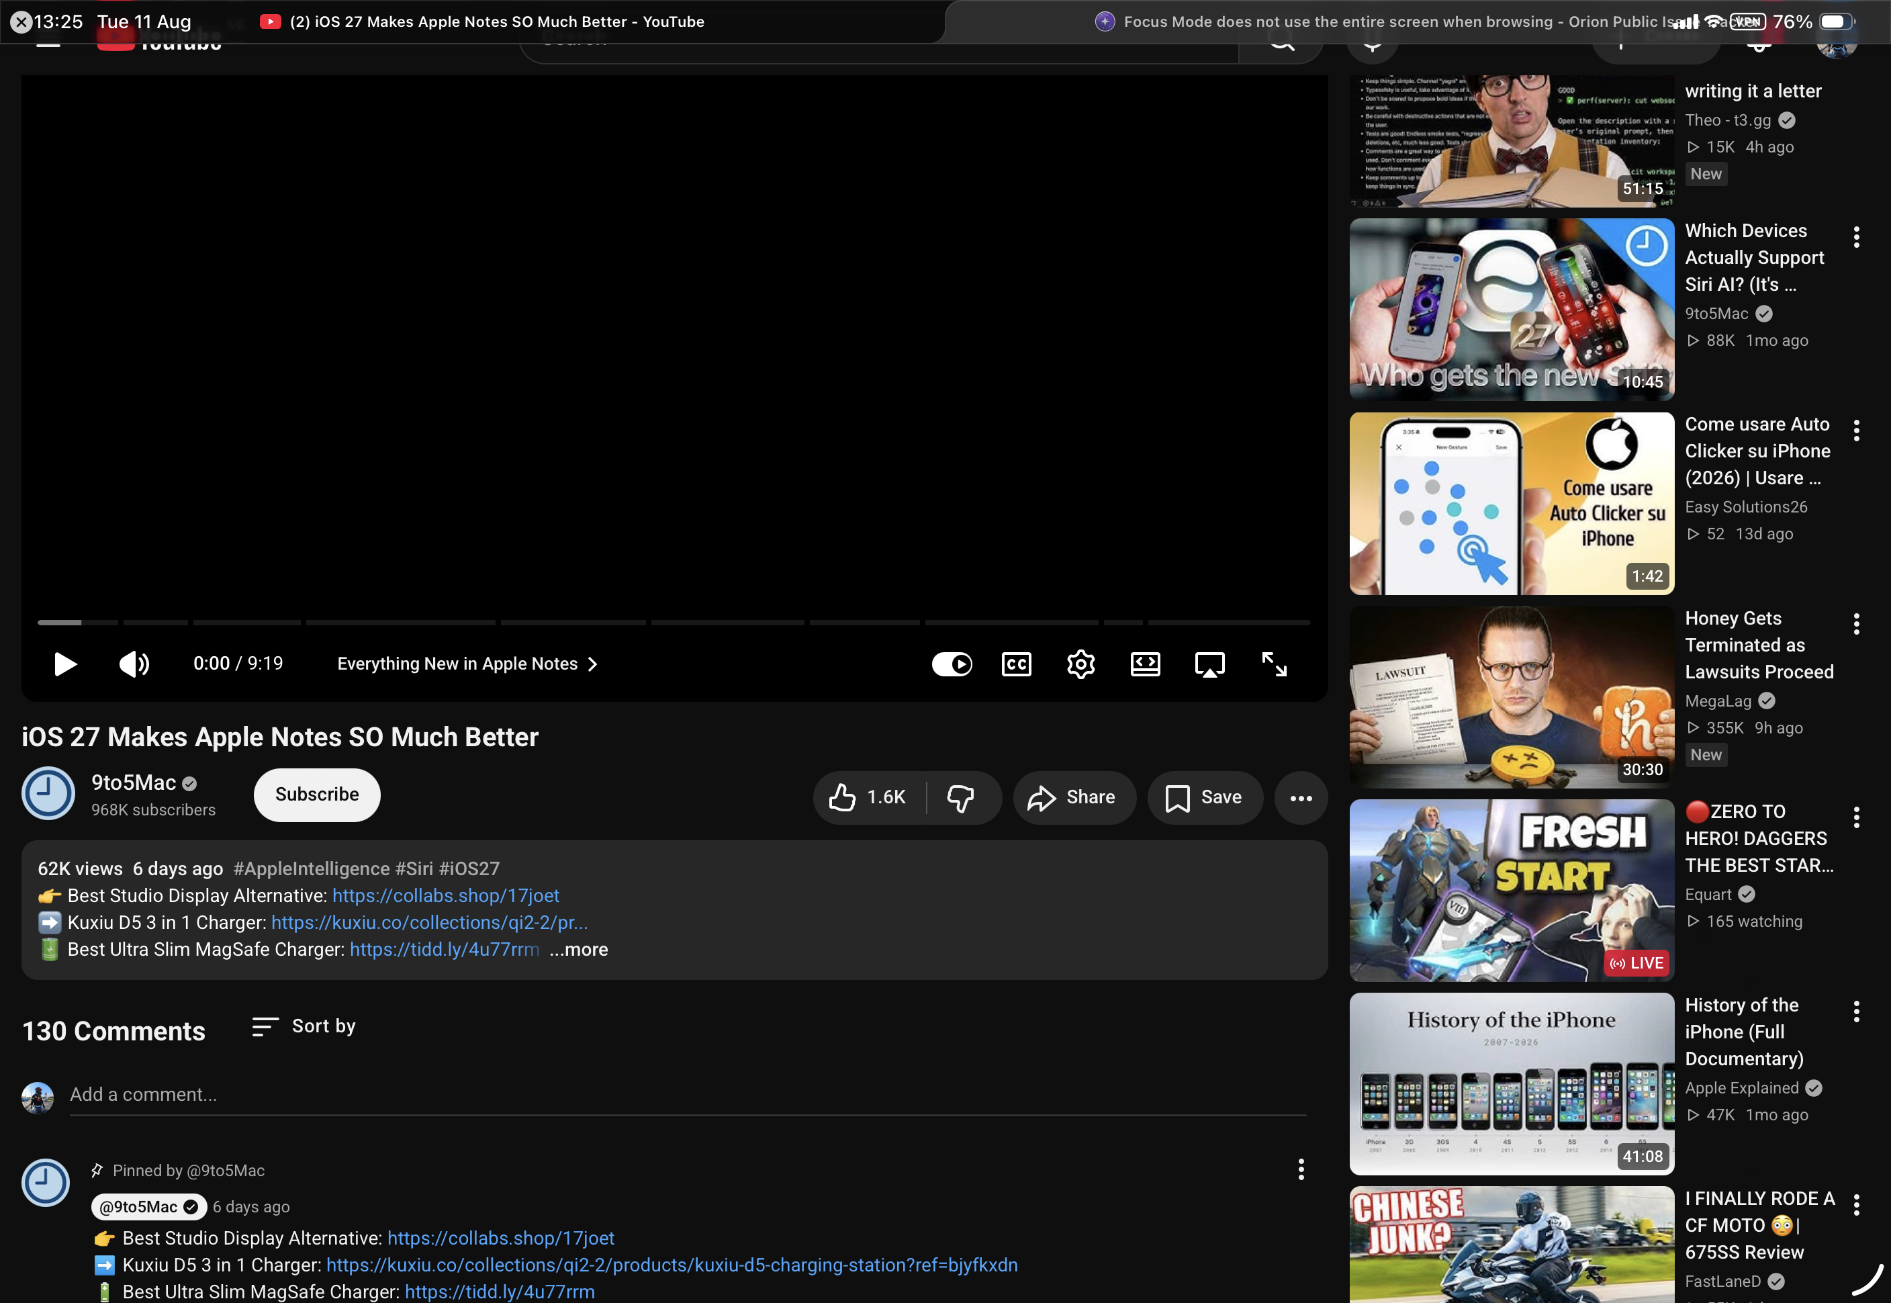Open the #AppleIntelligence hashtag
This screenshot has height=1303, width=1891.
(312, 868)
